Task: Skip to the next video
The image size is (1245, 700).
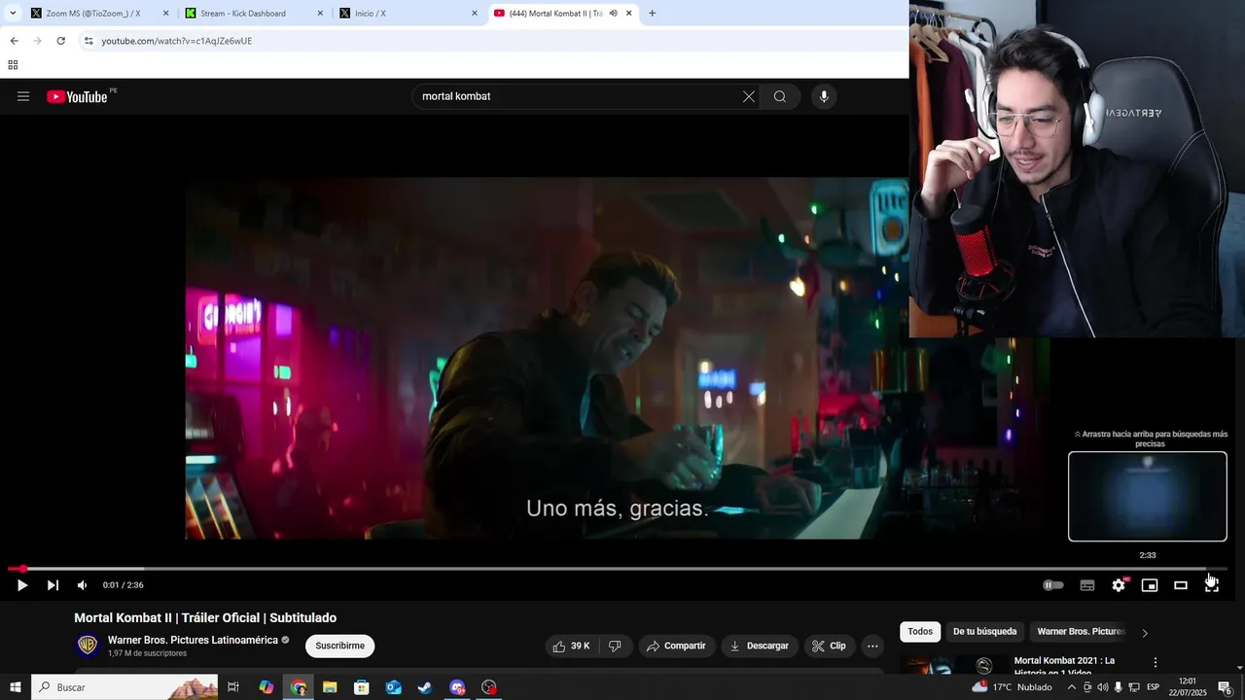Action: [x=53, y=585]
